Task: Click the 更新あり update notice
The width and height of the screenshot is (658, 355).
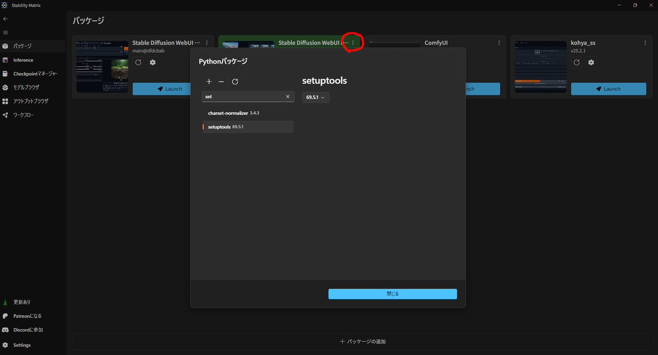Action: [33, 302]
